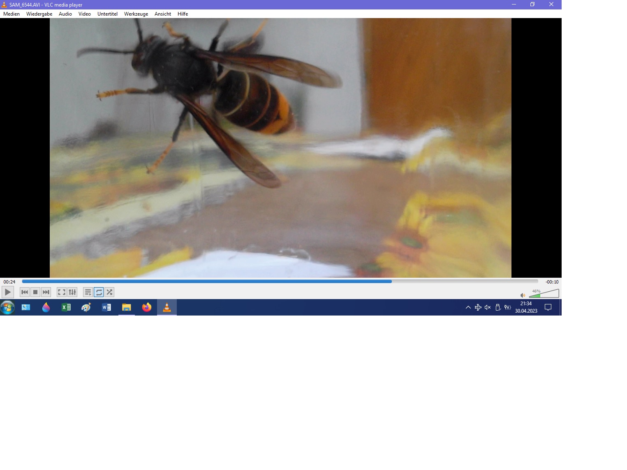Screen dimensions: 627x470
Task: Expand hidden system tray icons
Action: [468, 307]
